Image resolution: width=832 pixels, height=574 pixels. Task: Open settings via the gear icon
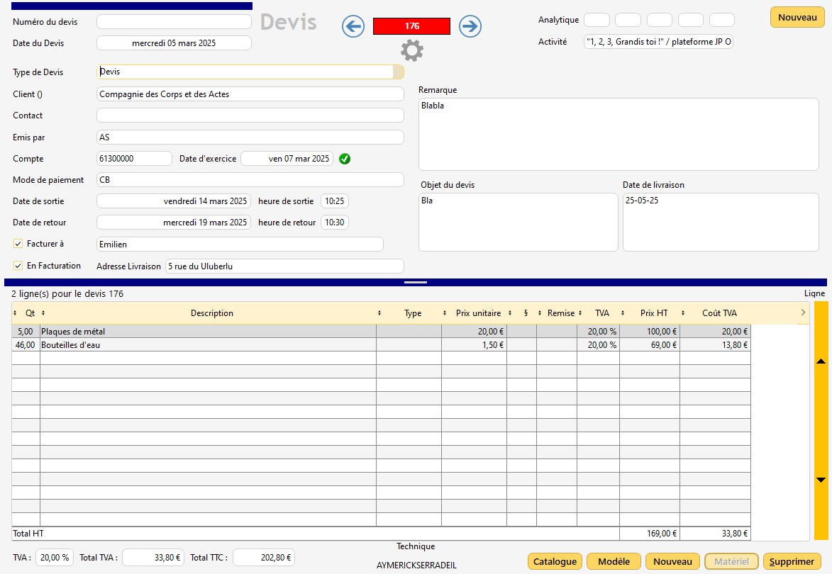tap(411, 51)
